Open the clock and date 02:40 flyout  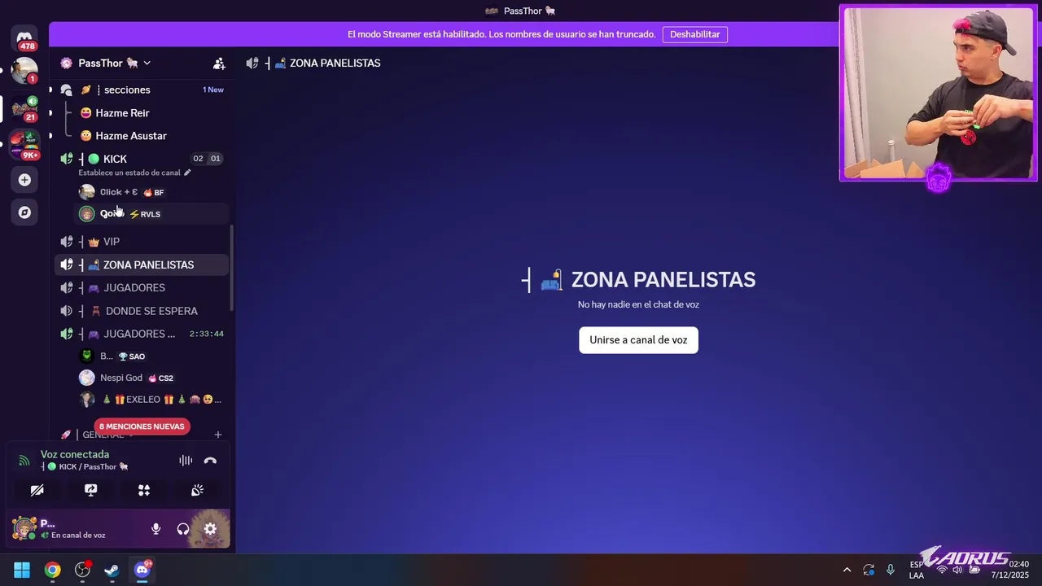click(1010, 570)
